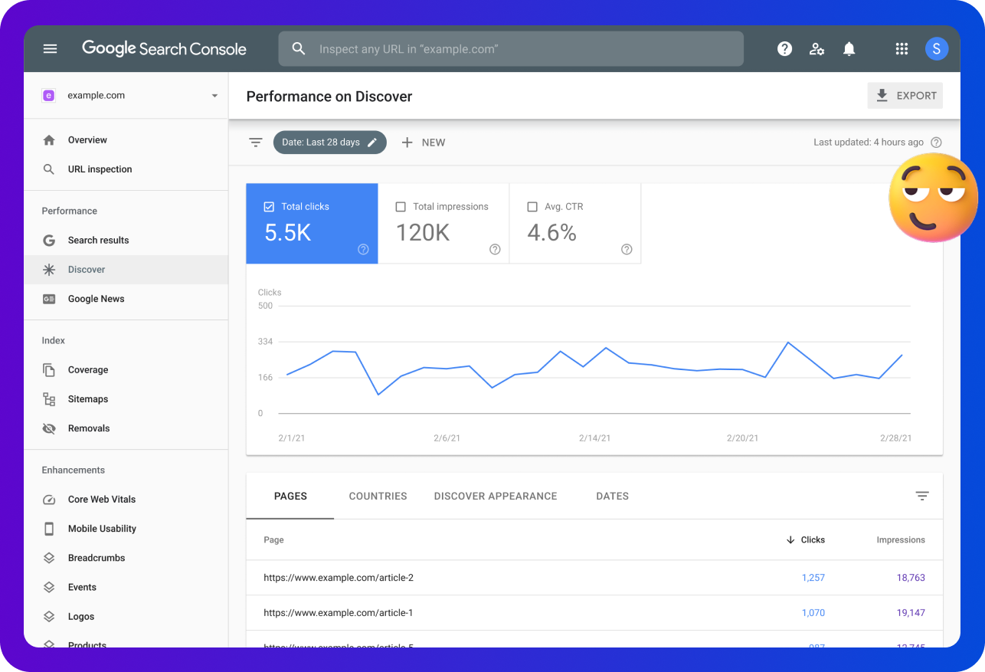
Task: Click the Page column header
Action: [x=273, y=540]
